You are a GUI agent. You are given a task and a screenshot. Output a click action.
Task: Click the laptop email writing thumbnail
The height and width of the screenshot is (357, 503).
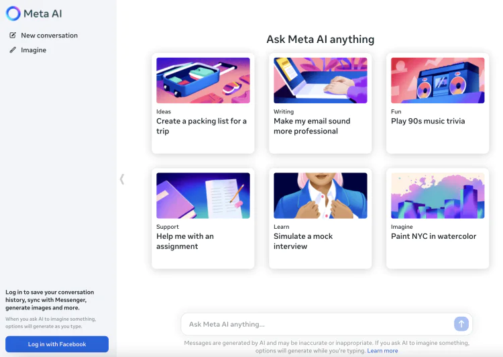[x=320, y=81]
